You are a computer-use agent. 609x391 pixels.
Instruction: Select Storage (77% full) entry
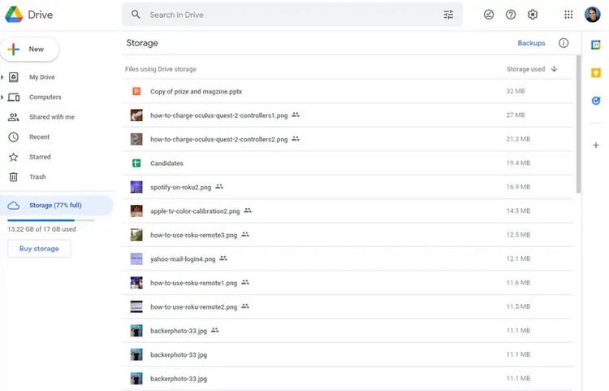coord(57,205)
